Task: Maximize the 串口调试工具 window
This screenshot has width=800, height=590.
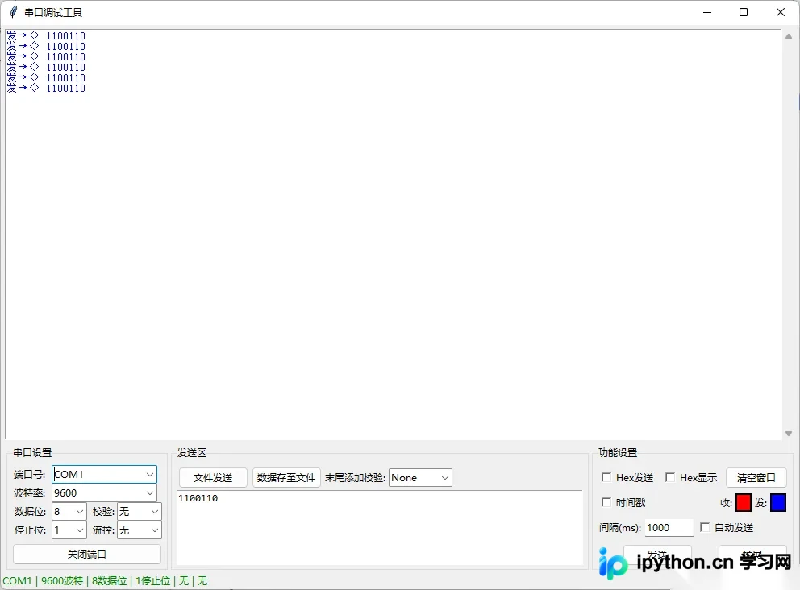Action: (x=744, y=12)
